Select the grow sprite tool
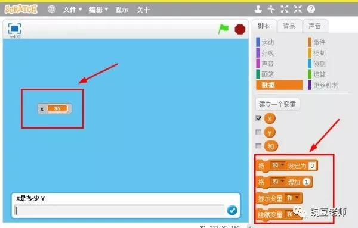Screen dimensions: 358x228 [x=285, y=10]
